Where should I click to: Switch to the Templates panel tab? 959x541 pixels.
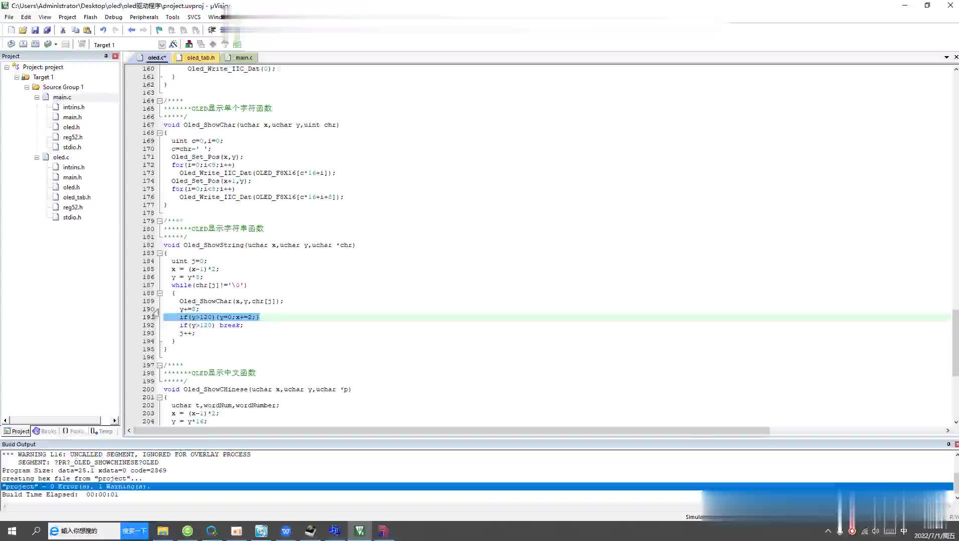(102, 431)
